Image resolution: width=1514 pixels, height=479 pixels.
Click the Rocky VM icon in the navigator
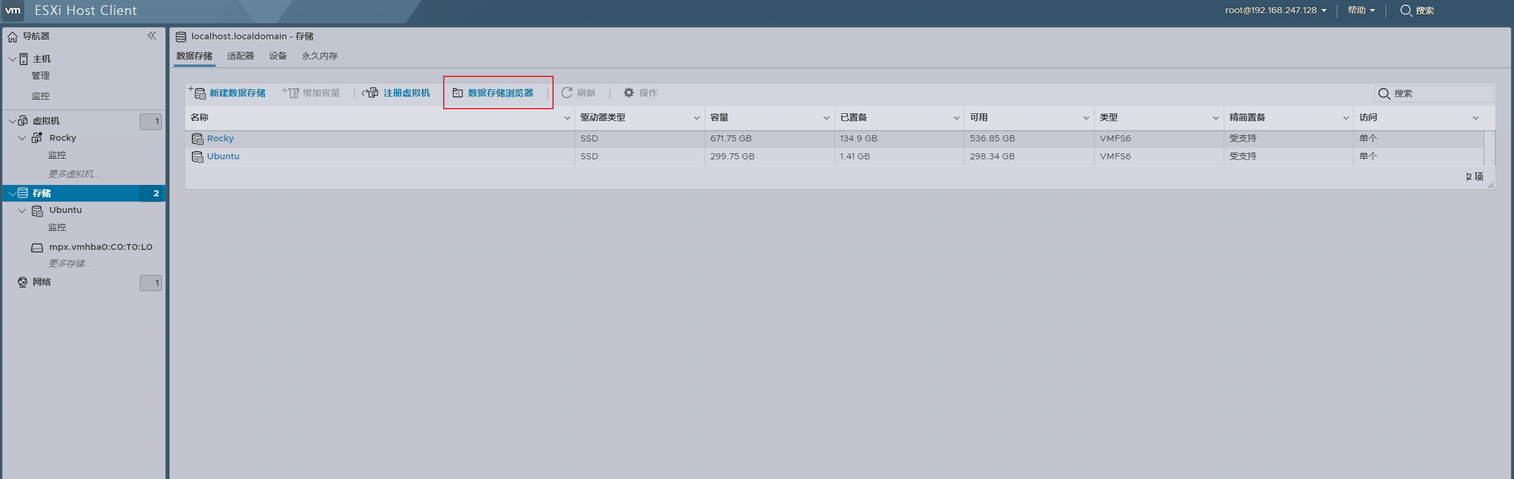click(x=37, y=138)
